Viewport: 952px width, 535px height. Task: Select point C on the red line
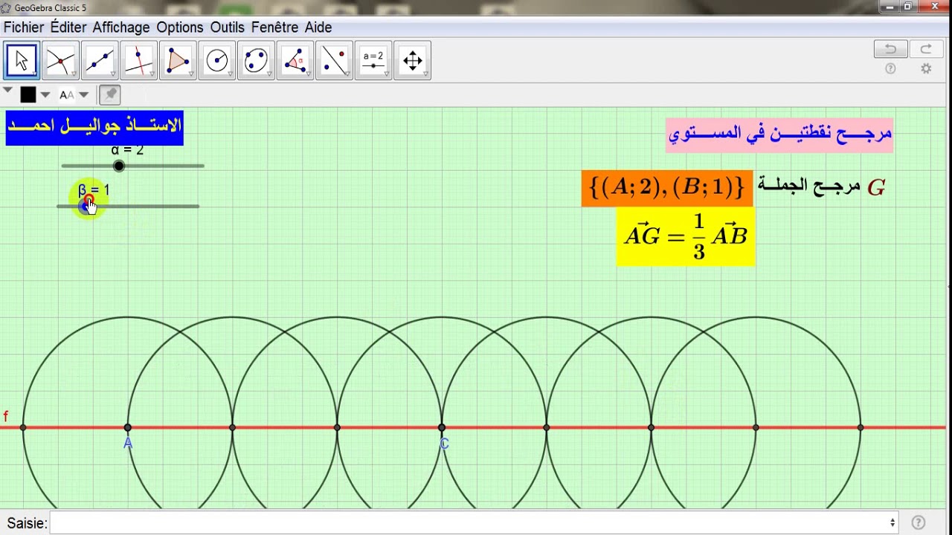pos(442,427)
